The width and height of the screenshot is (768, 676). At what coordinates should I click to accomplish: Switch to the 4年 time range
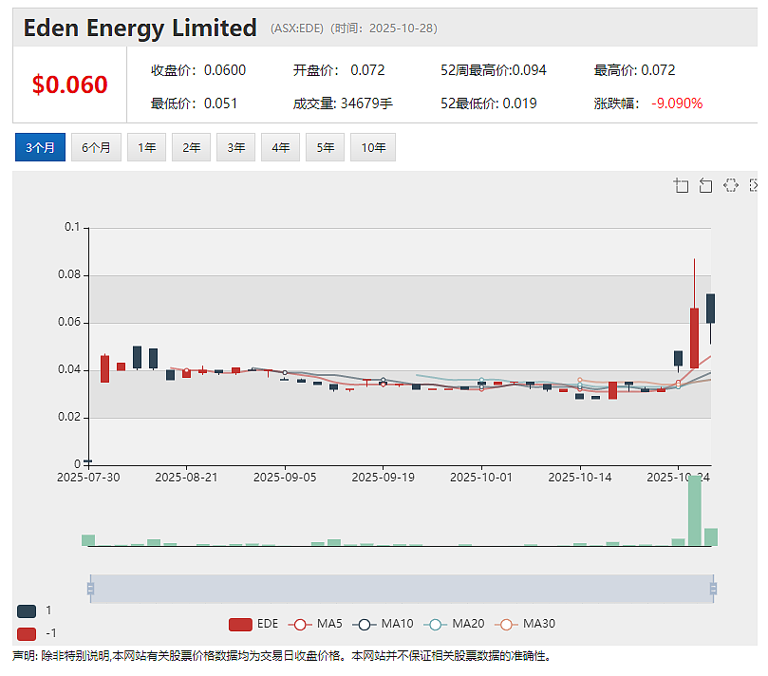pyautogui.click(x=280, y=147)
